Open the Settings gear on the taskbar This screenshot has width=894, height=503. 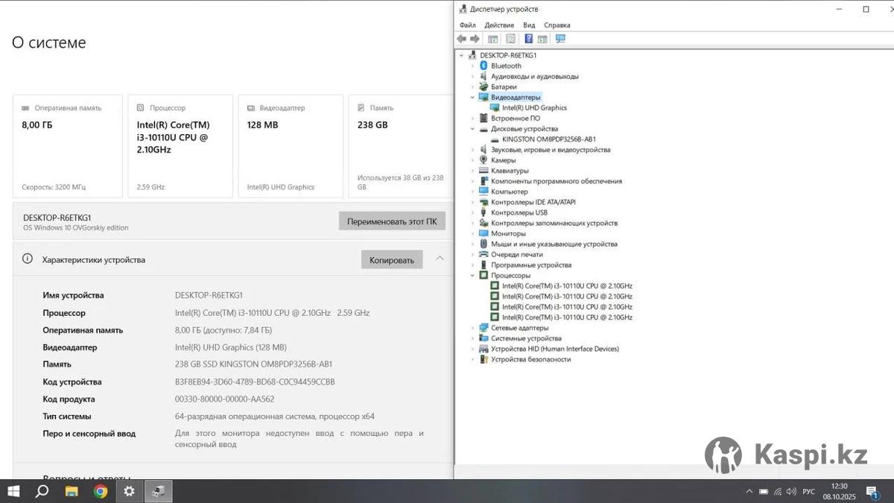129,491
